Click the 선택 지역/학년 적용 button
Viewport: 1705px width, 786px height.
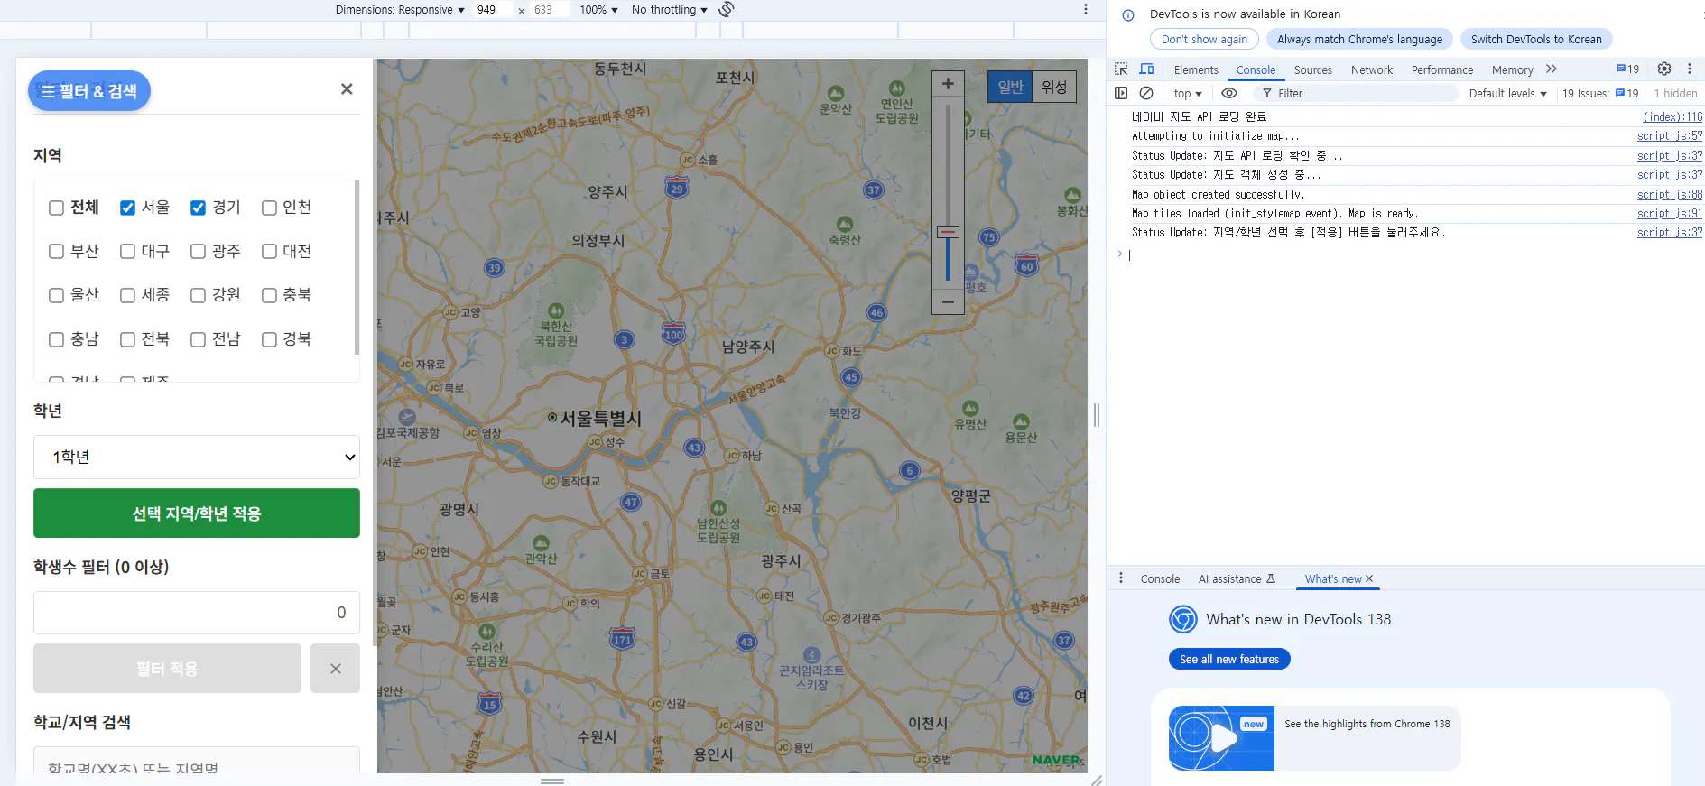click(x=197, y=513)
